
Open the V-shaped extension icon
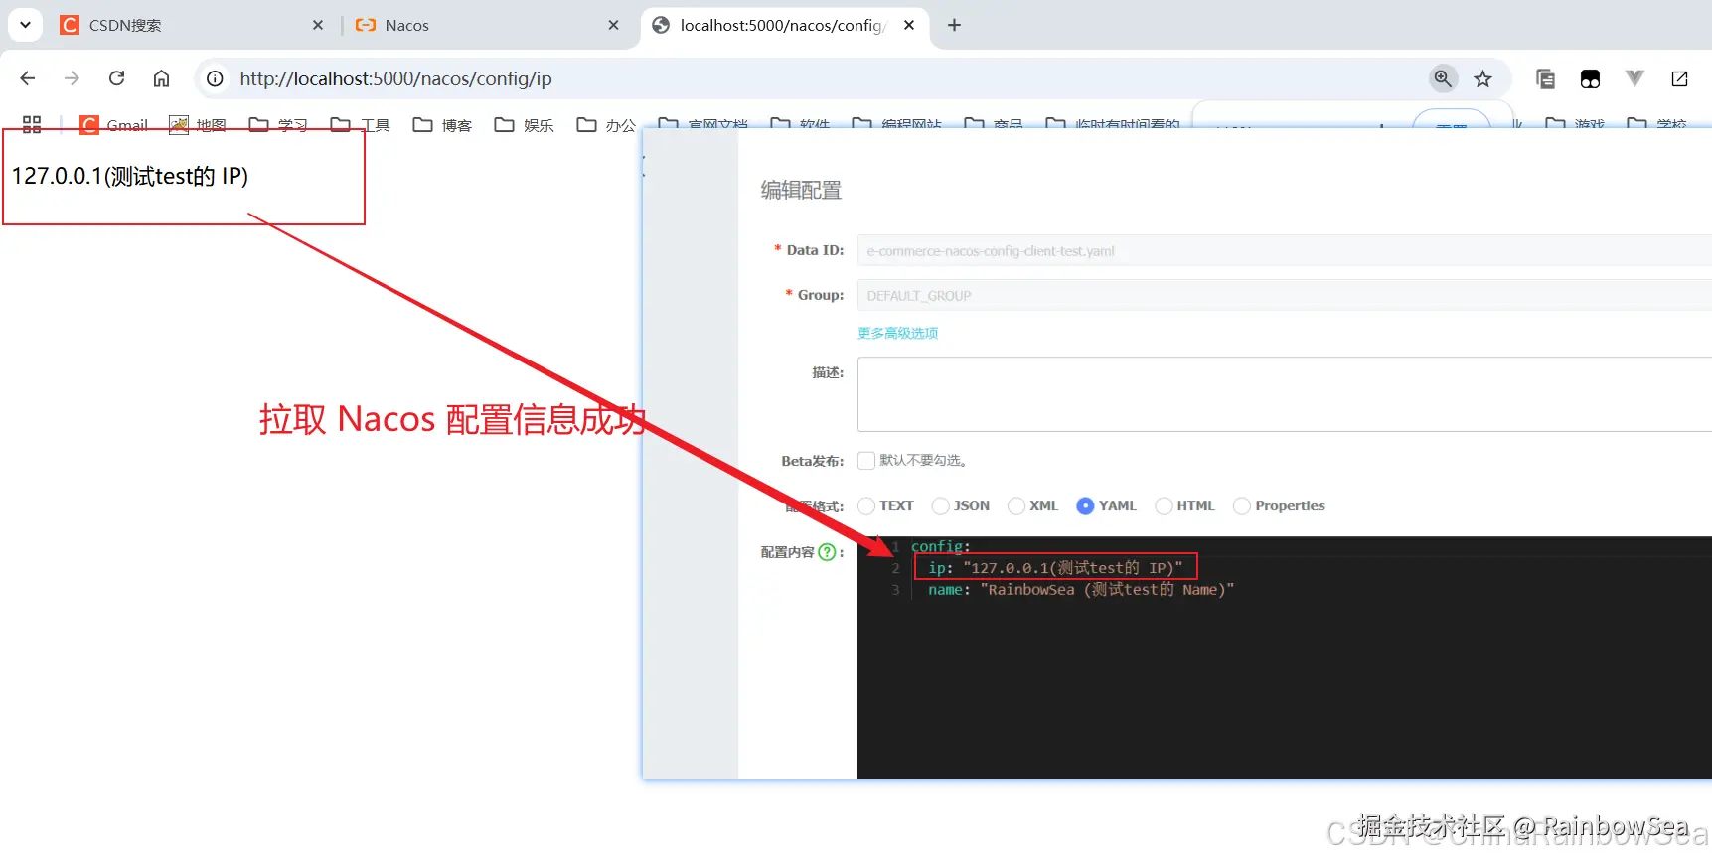1634,78
